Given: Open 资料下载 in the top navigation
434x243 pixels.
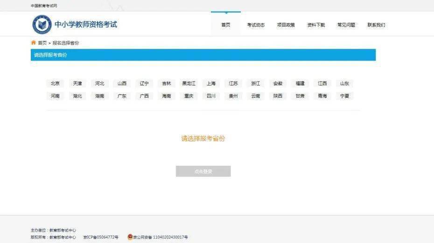Looking at the screenshot, I should pyautogui.click(x=316, y=25).
